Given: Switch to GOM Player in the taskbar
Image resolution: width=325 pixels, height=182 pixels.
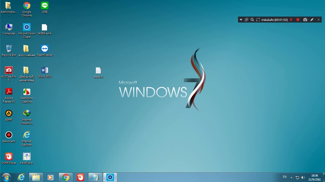Looking at the screenshot, I should pyautogui.click(x=80, y=177).
